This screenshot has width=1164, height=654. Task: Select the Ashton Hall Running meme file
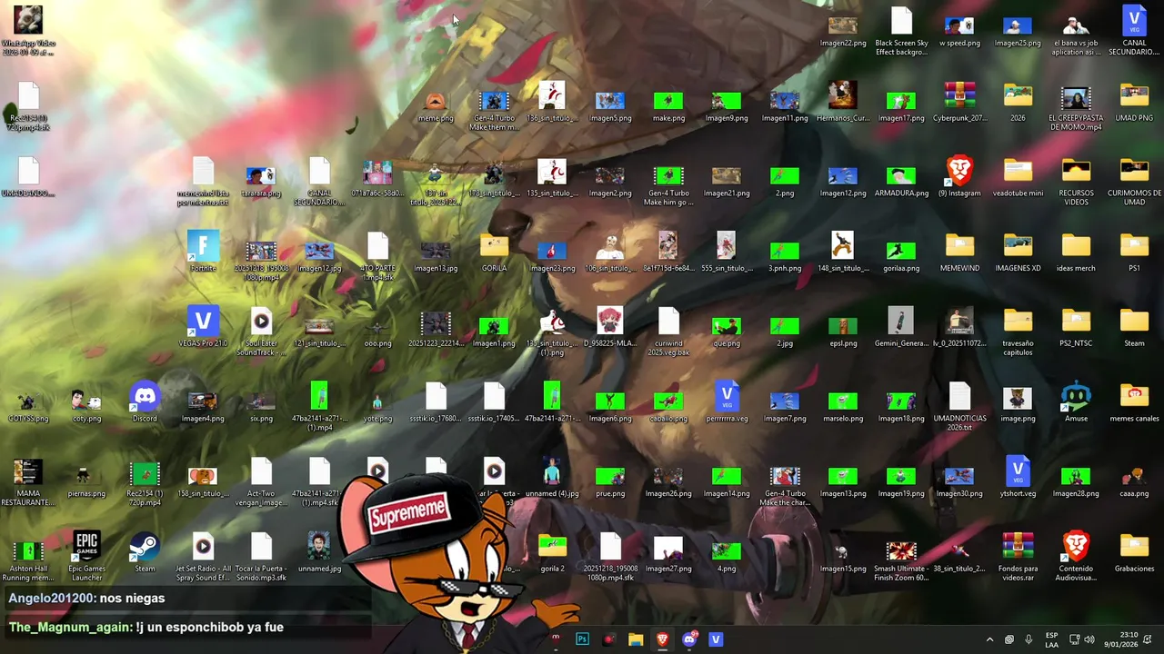(28, 560)
